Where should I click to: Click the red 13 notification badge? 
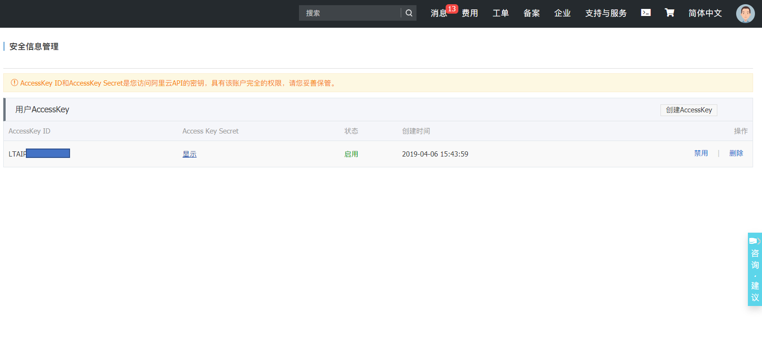pos(452,9)
